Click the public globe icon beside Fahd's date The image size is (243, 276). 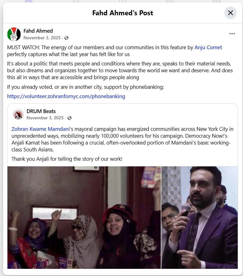(66, 38)
